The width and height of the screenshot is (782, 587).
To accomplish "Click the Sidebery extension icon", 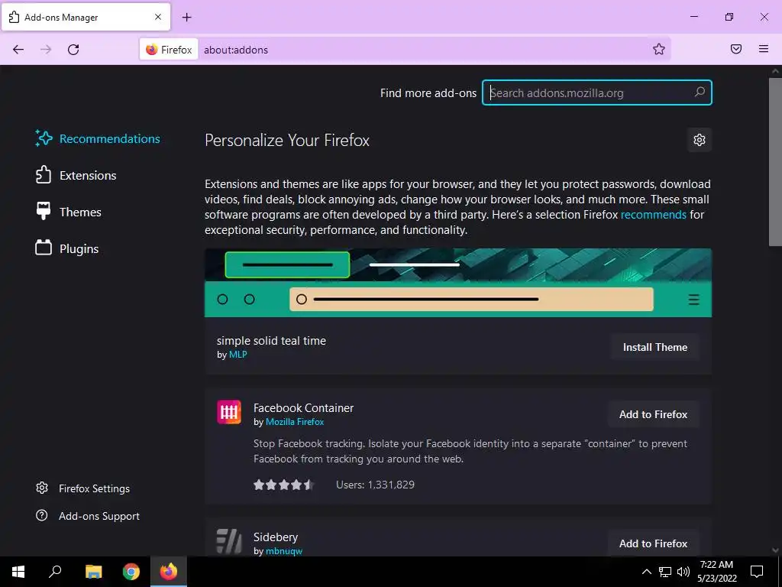I will (x=229, y=541).
